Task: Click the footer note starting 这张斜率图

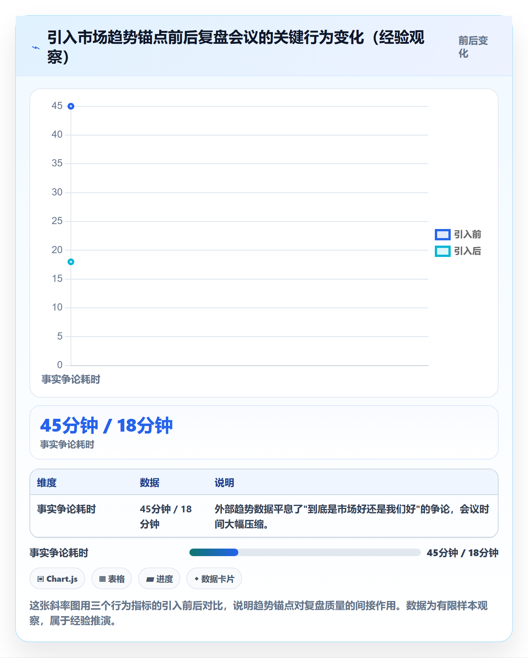Action: coord(259,613)
